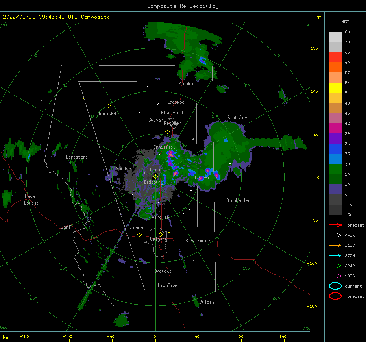This screenshot has height=342, width=366.
Task: Click the orange 111V arrow legend icon
Action: (x=335, y=245)
